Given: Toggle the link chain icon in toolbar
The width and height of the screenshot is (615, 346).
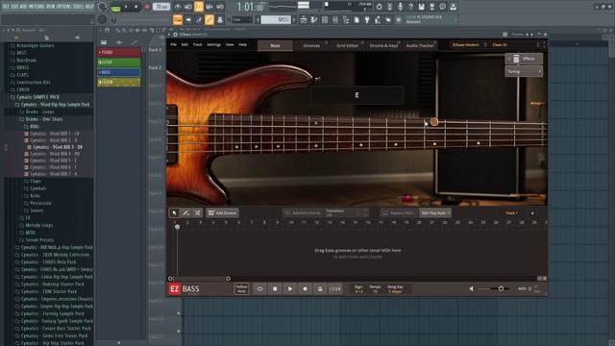Looking at the screenshot, I should 209,19.
